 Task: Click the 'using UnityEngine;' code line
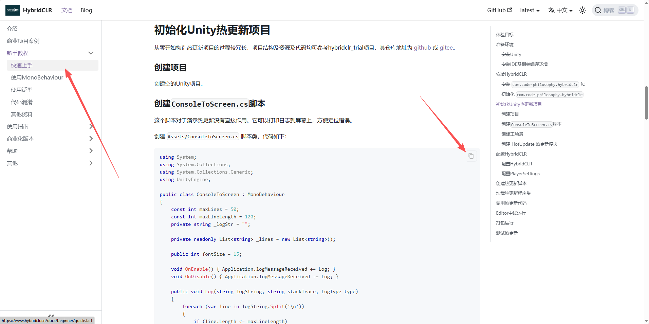tap(185, 179)
